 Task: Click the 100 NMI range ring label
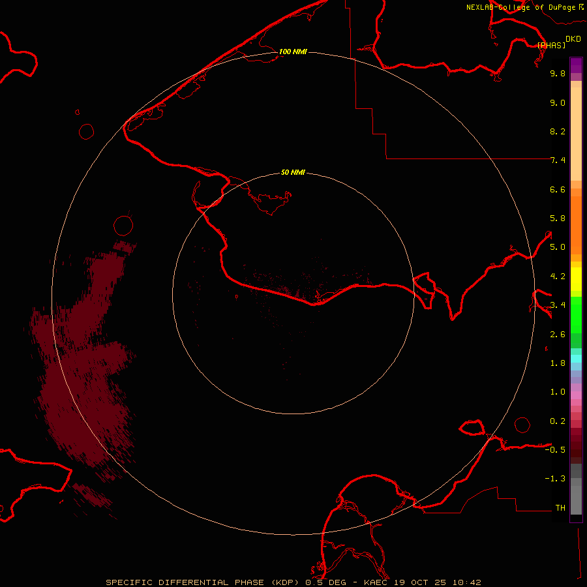pos(293,52)
